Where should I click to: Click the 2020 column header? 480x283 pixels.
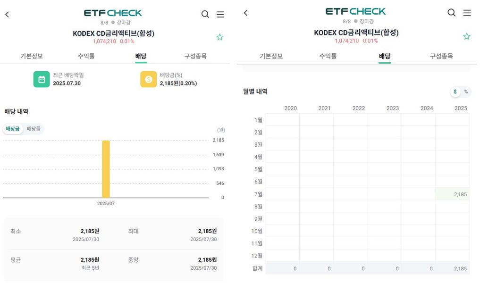[x=291, y=108]
